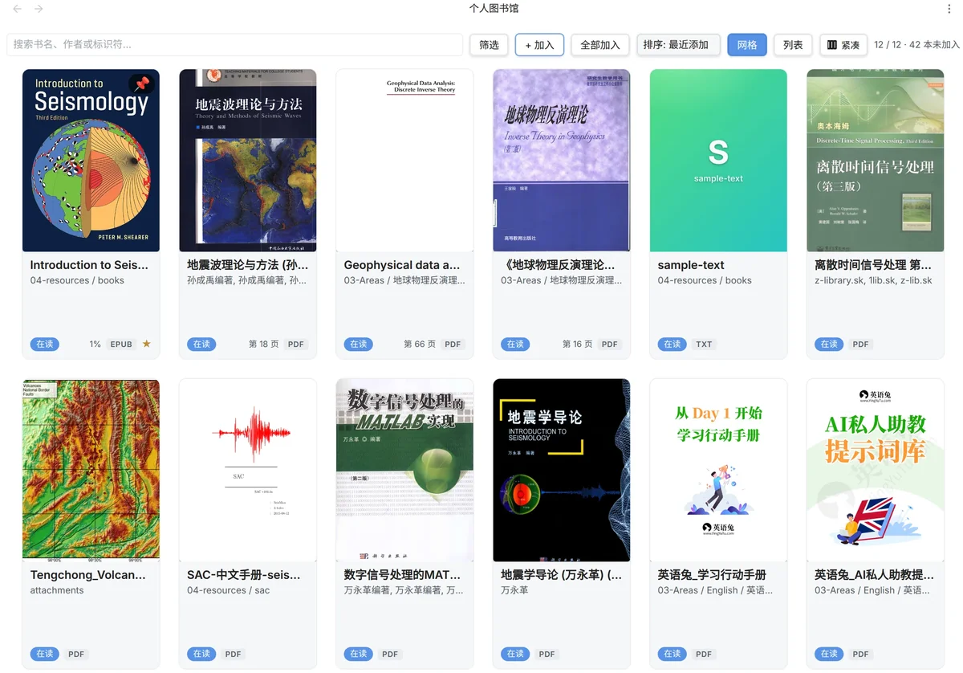This screenshot has height=673, width=963.
Task: Open 从 Day 1 开始 学习行动手册 cover
Action: click(x=718, y=470)
